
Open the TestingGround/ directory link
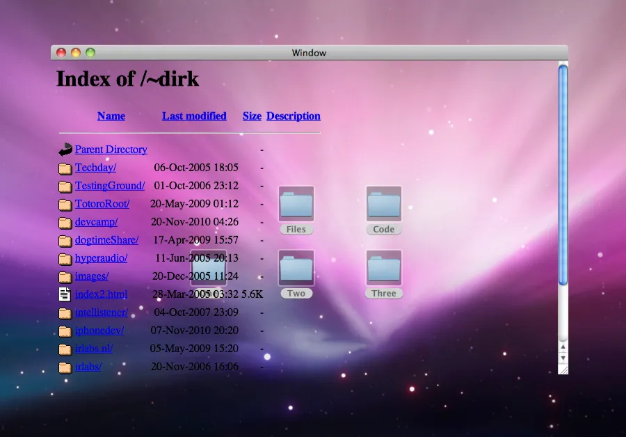pos(110,186)
